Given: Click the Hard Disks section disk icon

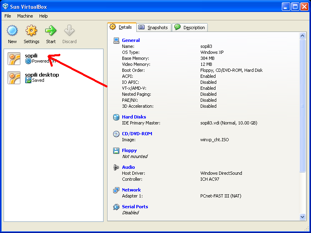Looking at the screenshot, I should point(116,117).
